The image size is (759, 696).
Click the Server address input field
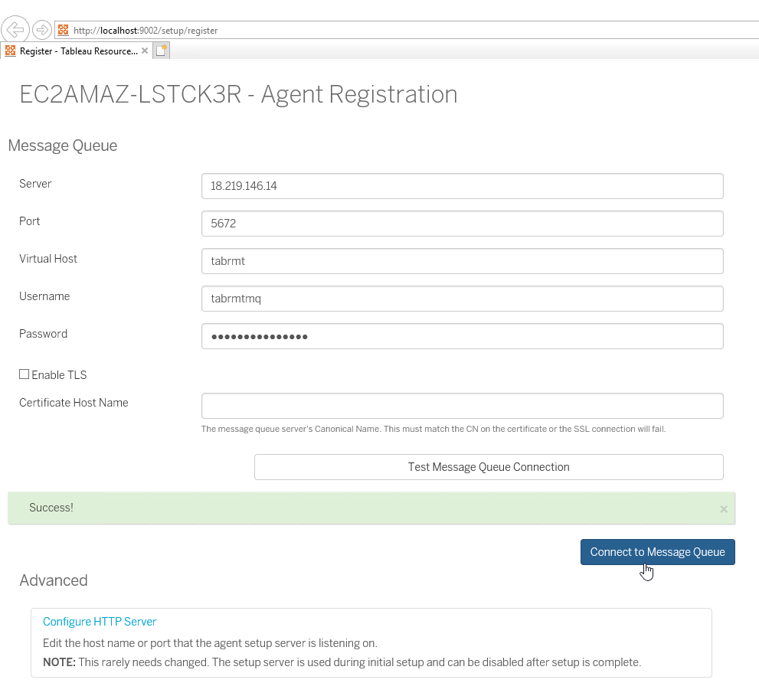pos(462,185)
